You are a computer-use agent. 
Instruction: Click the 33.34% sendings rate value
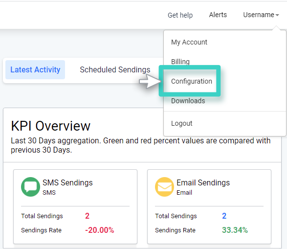(235, 230)
